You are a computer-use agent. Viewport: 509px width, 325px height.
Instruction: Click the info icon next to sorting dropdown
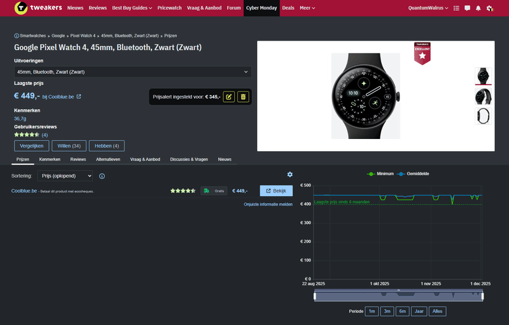pos(102,176)
